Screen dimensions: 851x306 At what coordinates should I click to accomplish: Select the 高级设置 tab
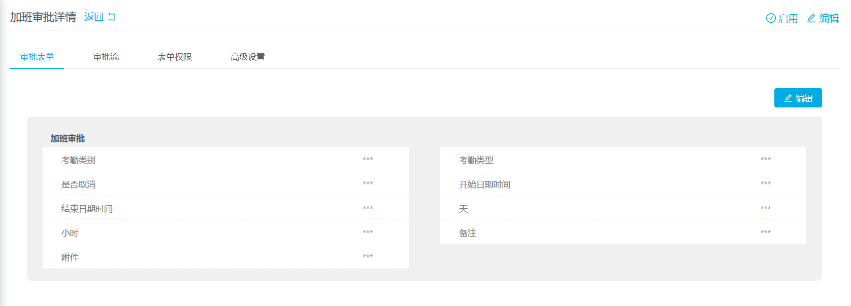[248, 57]
